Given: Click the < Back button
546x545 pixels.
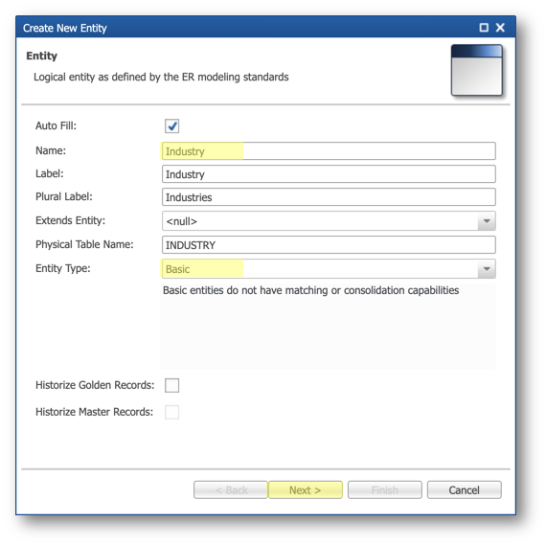Looking at the screenshot, I should 231,490.
